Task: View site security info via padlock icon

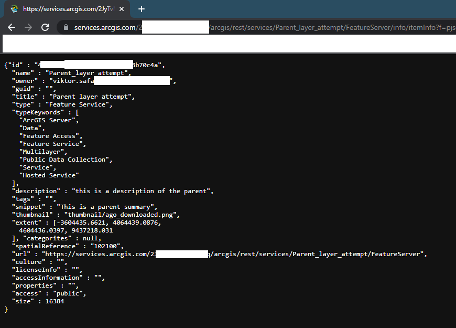Action: [66, 27]
